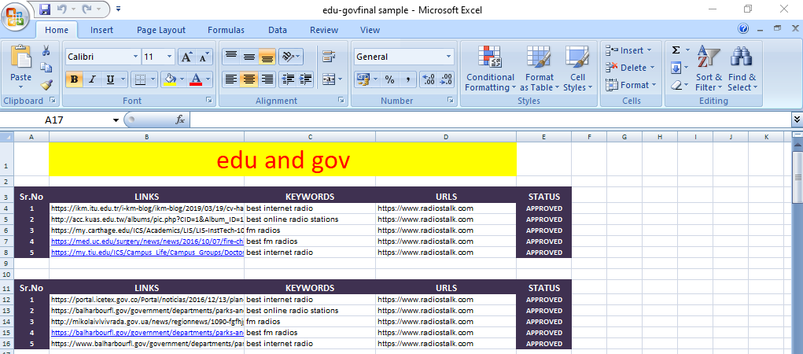
Task: Click the Office button orb
Action: click(x=16, y=17)
